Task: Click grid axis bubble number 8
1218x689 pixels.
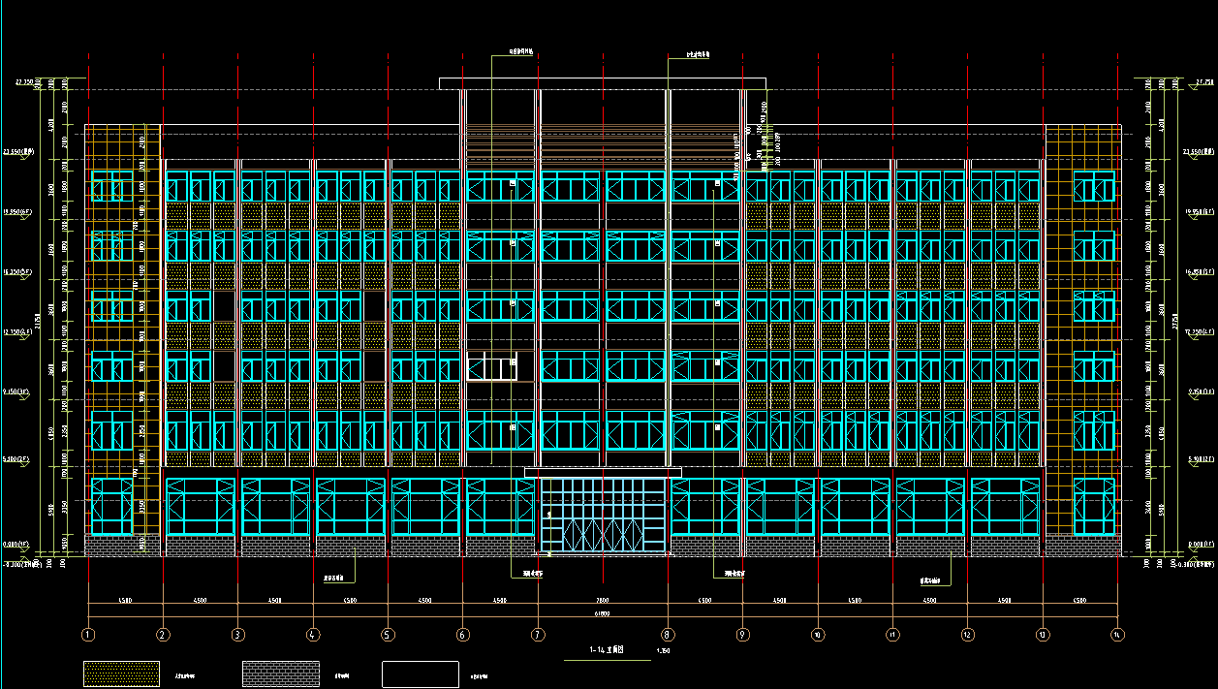Action: click(668, 636)
